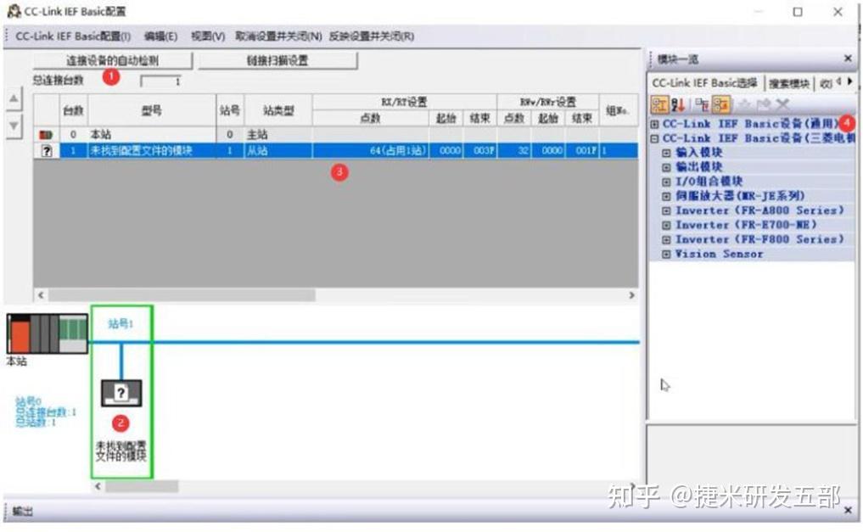
Task: Expand the Inverter (FR-E700-NE) node
Action: click(x=666, y=225)
